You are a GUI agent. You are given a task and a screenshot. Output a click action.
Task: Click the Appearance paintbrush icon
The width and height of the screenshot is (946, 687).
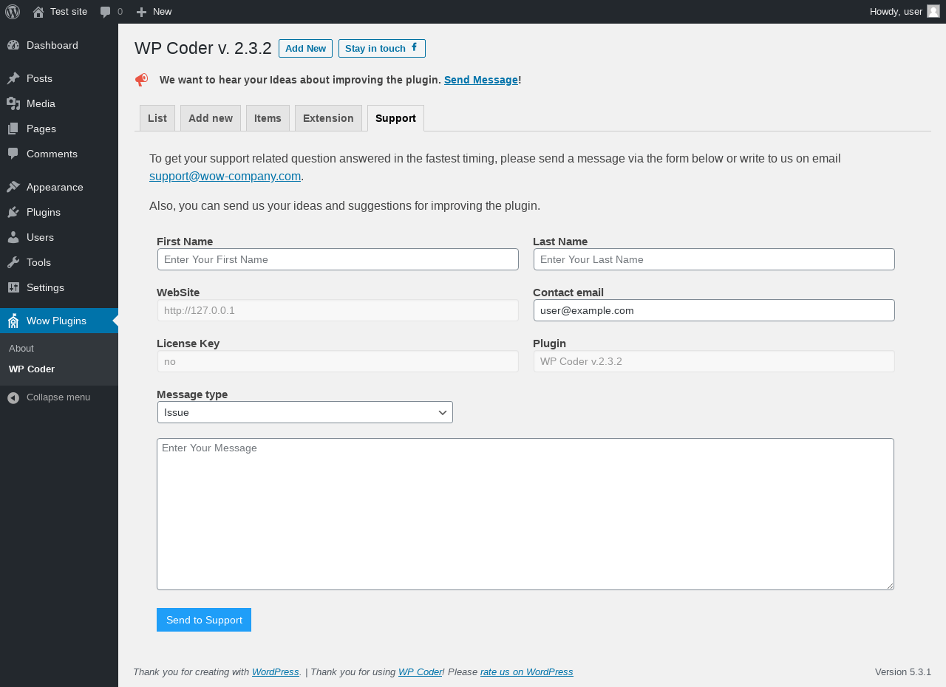click(x=13, y=187)
